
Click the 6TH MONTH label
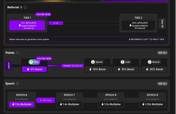(x=21, y=99)
